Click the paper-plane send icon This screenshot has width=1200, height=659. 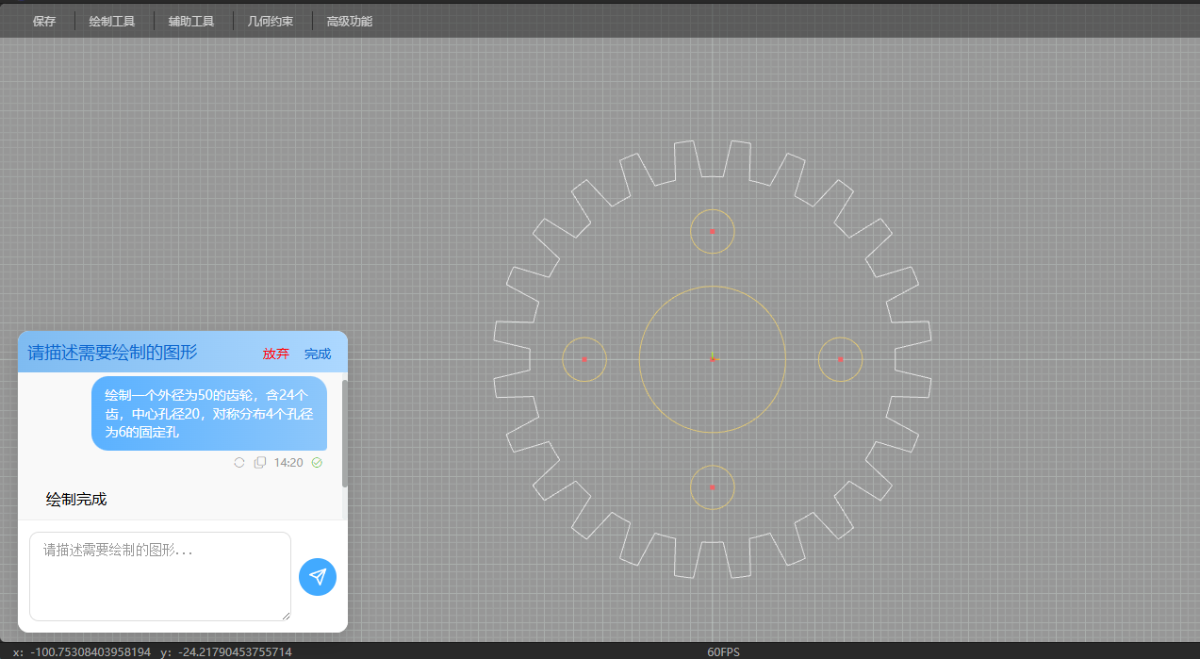coord(318,577)
